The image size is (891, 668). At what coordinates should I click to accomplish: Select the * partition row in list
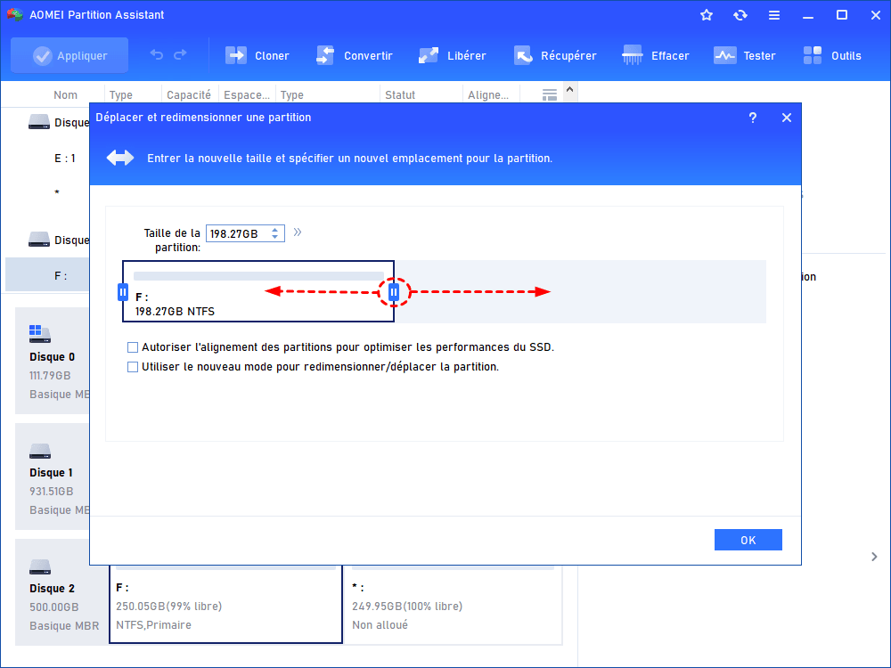coord(48,192)
